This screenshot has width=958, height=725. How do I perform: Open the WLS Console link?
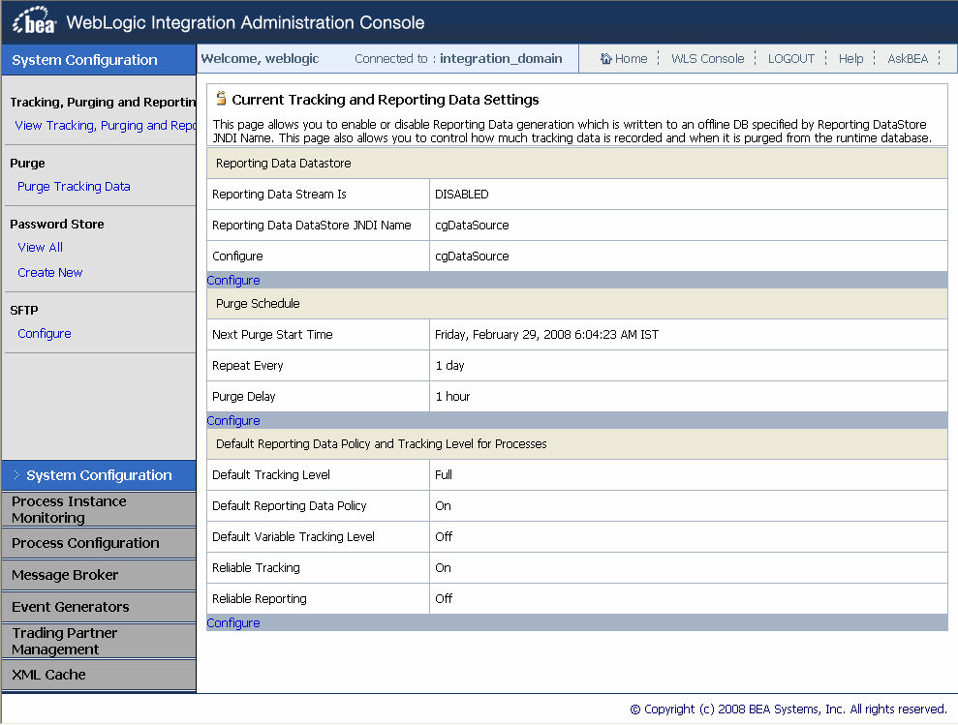point(707,59)
